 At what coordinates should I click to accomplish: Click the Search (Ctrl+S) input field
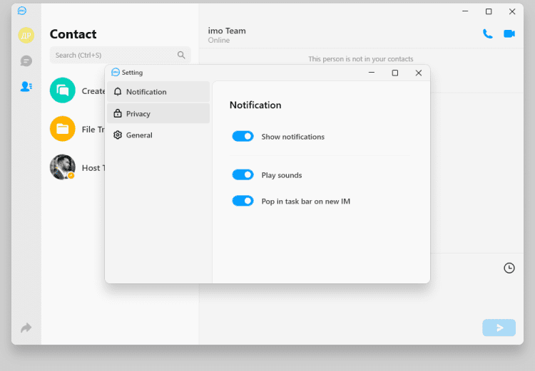pyautogui.click(x=120, y=56)
